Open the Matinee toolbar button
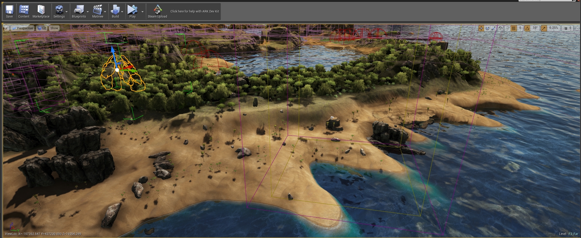The height and width of the screenshot is (238, 581). click(98, 11)
